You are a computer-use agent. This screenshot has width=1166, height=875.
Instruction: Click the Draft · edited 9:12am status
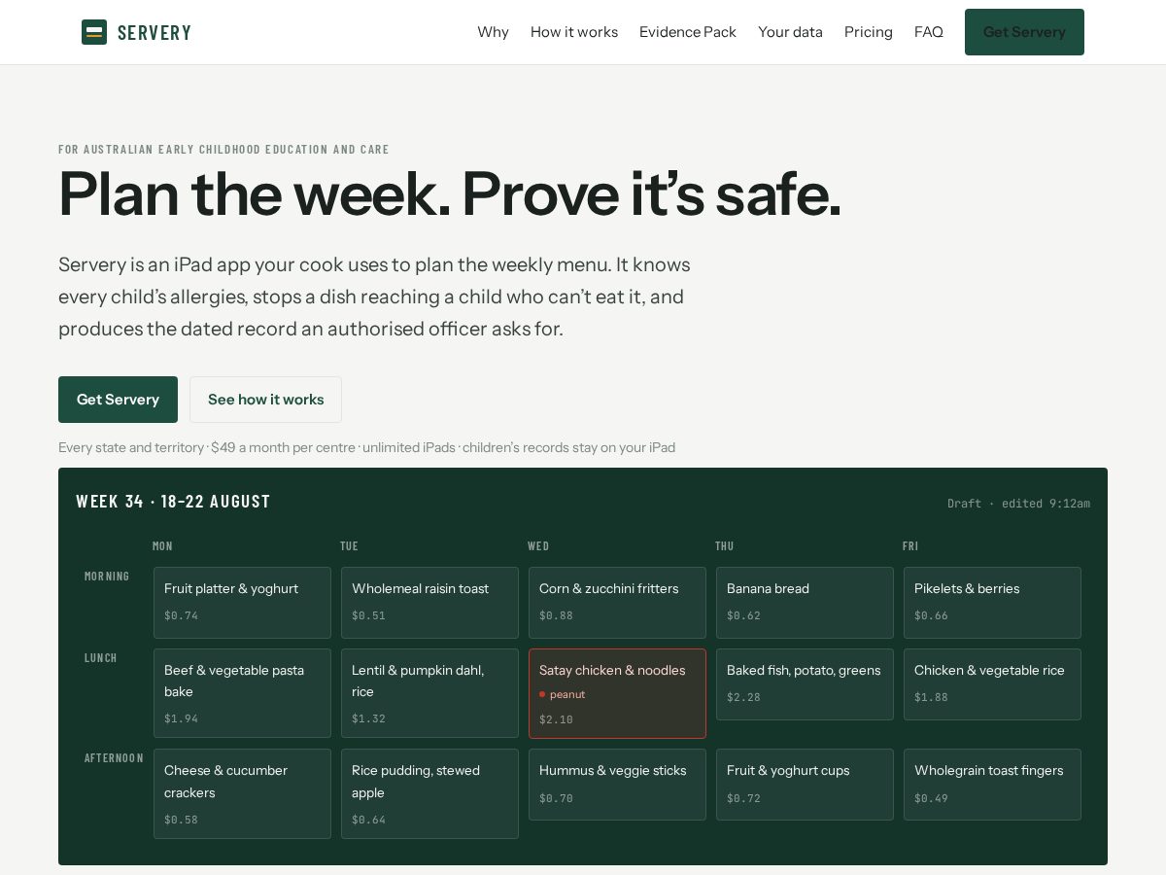coord(1018,504)
